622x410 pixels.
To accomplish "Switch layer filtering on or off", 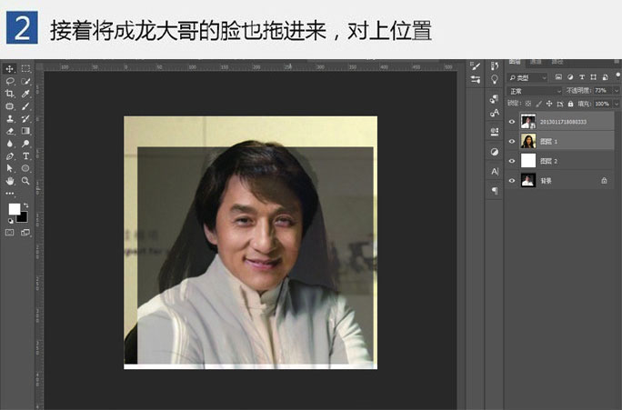I will pyautogui.click(x=618, y=75).
